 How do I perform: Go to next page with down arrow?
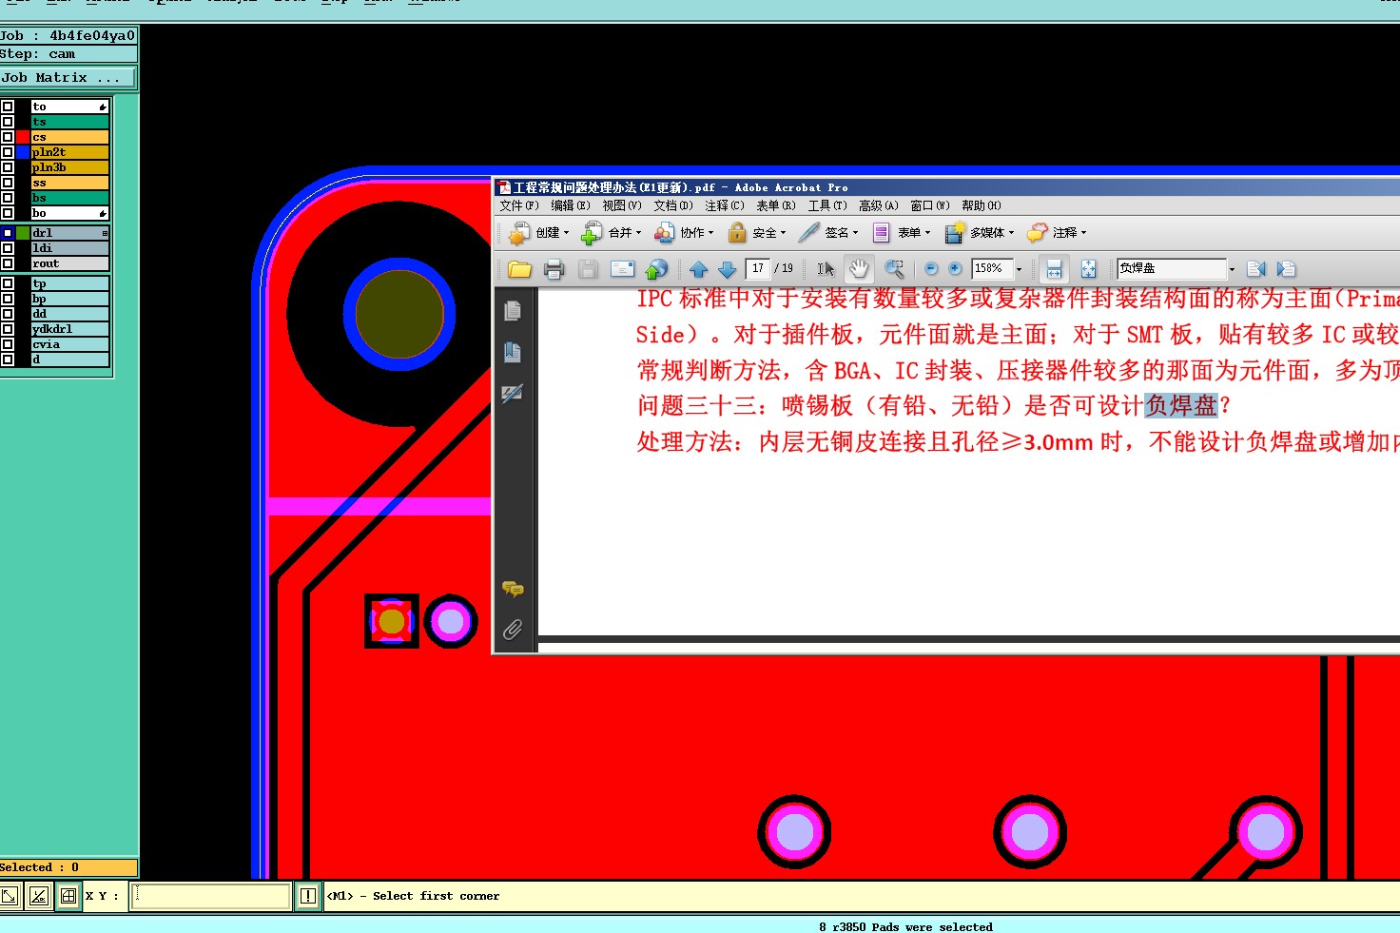pyautogui.click(x=727, y=269)
